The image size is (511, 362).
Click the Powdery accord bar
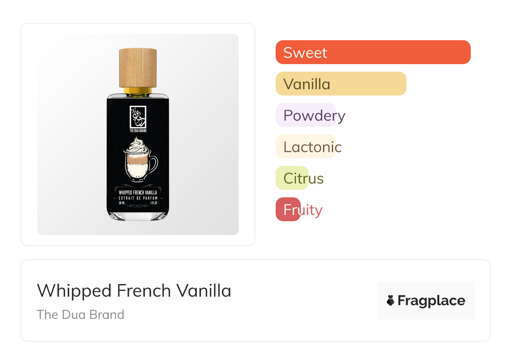pyautogui.click(x=305, y=115)
